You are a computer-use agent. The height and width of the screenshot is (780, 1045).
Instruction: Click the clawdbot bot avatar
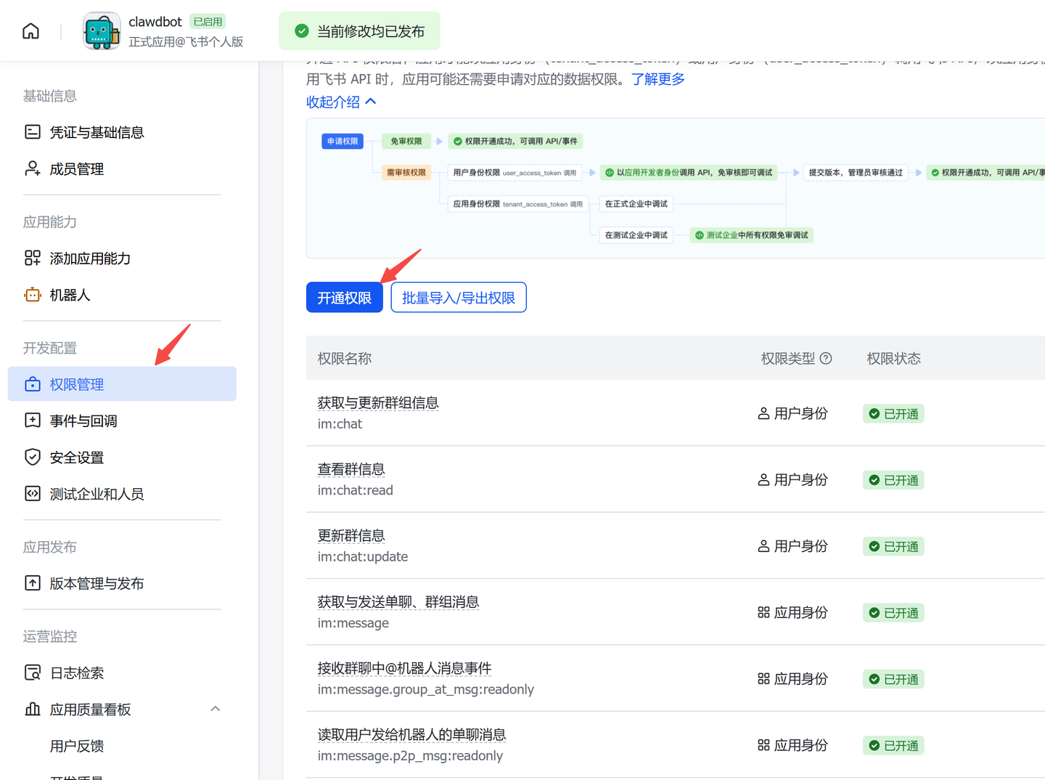(102, 31)
